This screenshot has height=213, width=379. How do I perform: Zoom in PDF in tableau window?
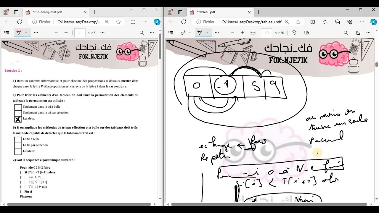coord(243,33)
